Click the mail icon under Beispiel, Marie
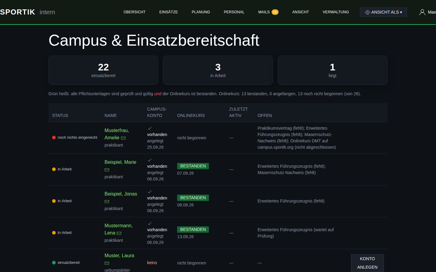Viewport: 436px width, 272px height. (x=107, y=170)
